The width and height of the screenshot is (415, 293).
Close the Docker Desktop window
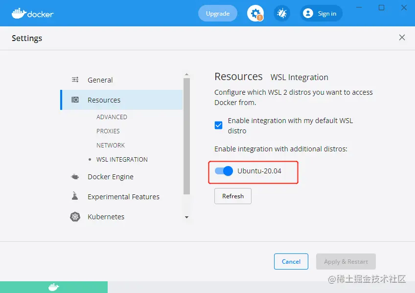click(404, 7)
